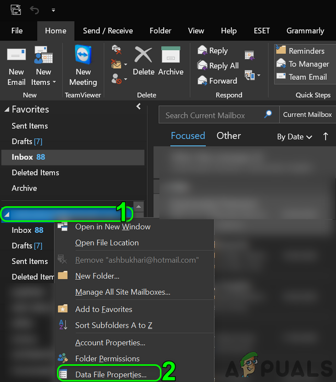Select Inbox 88 under Favorites
336x382 pixels.
(73, 157)
